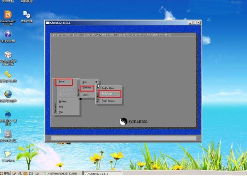Click the Symantec logo in Ghost window
247x176 pixels.
(x=134, y=121)
